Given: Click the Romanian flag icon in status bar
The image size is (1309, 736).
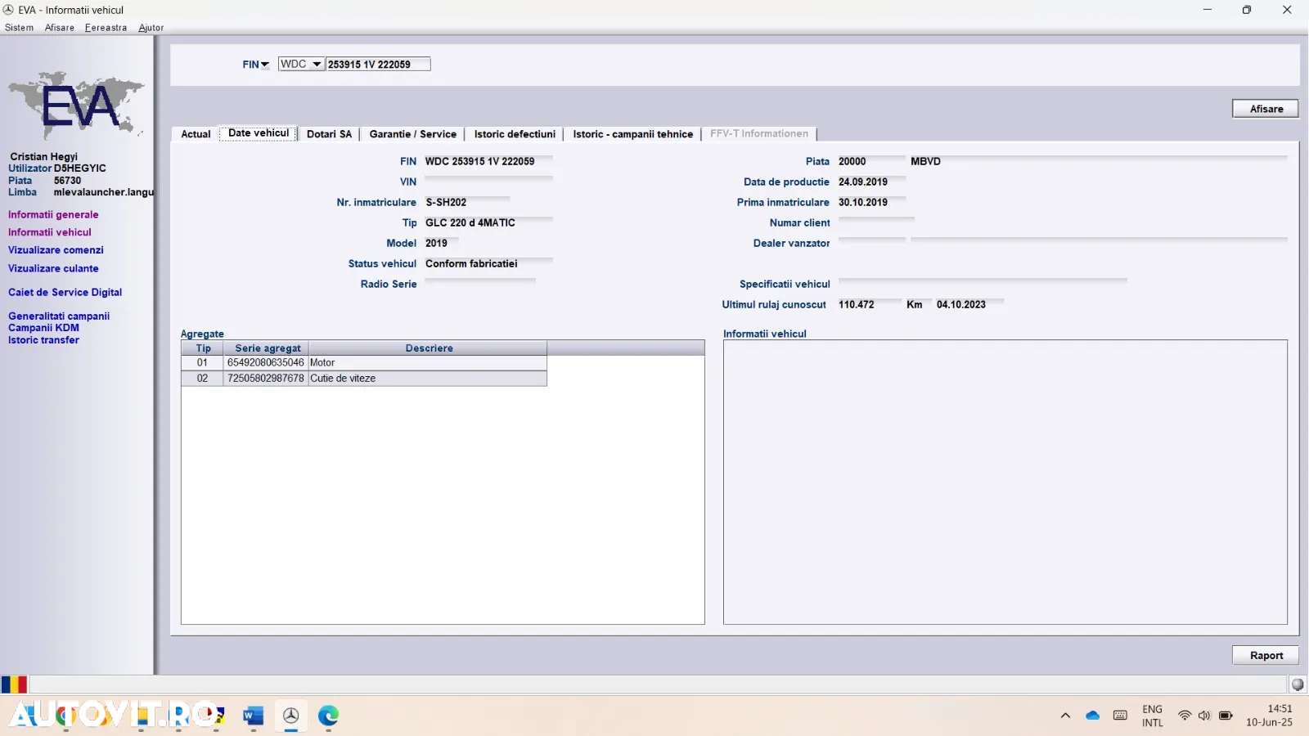Looking at the screenshot, I should [x=14, y=684].
